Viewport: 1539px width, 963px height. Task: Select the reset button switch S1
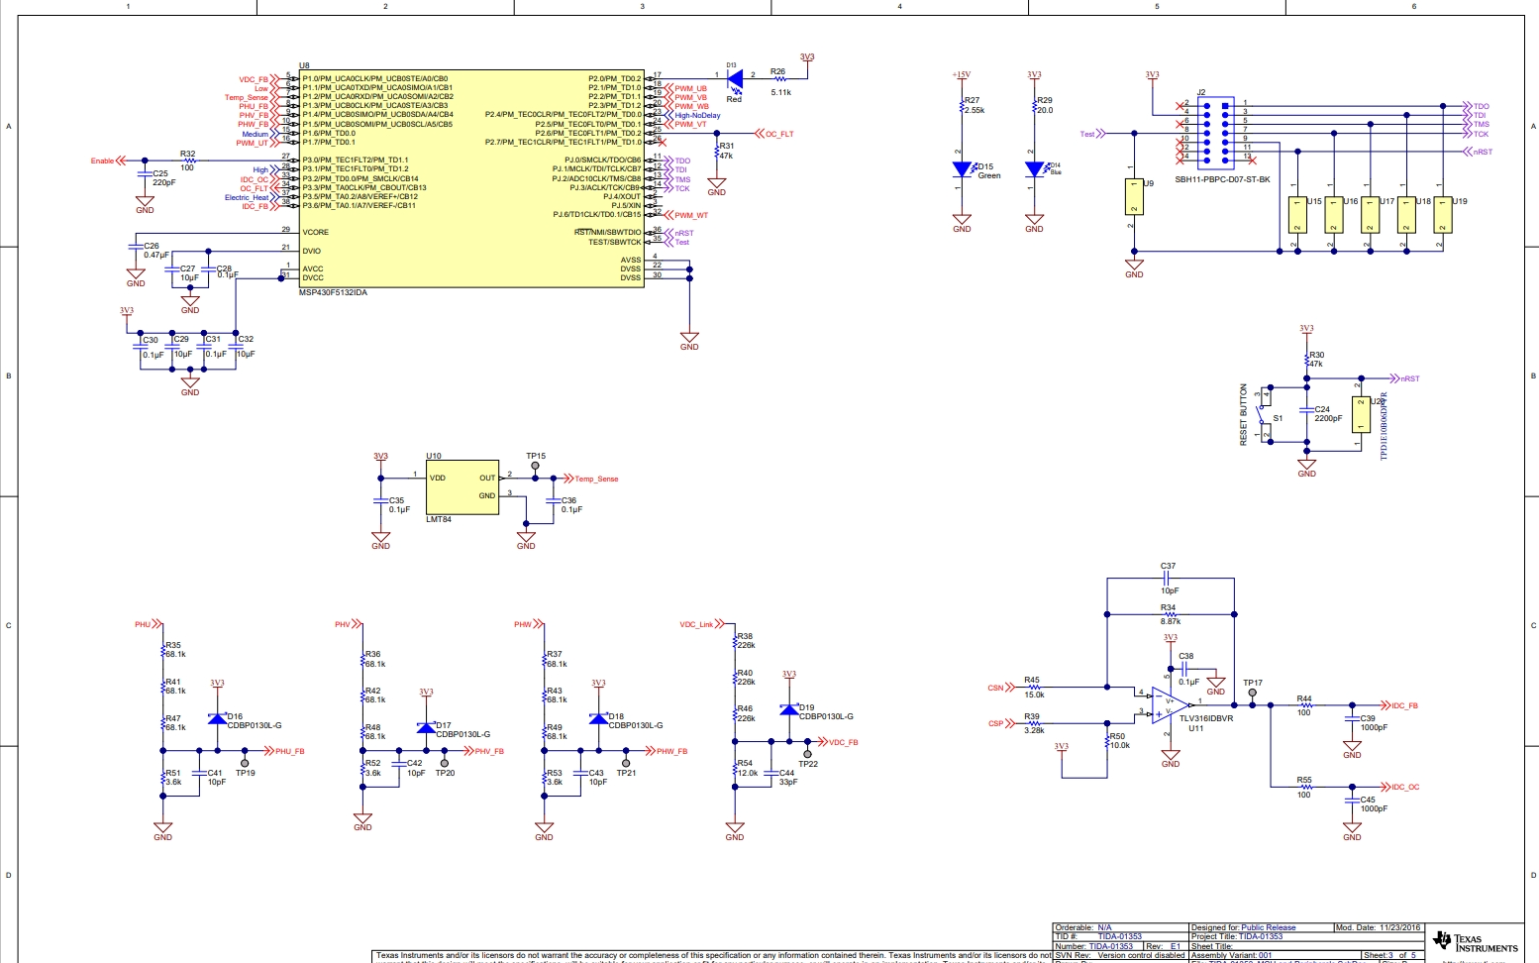1265,414
